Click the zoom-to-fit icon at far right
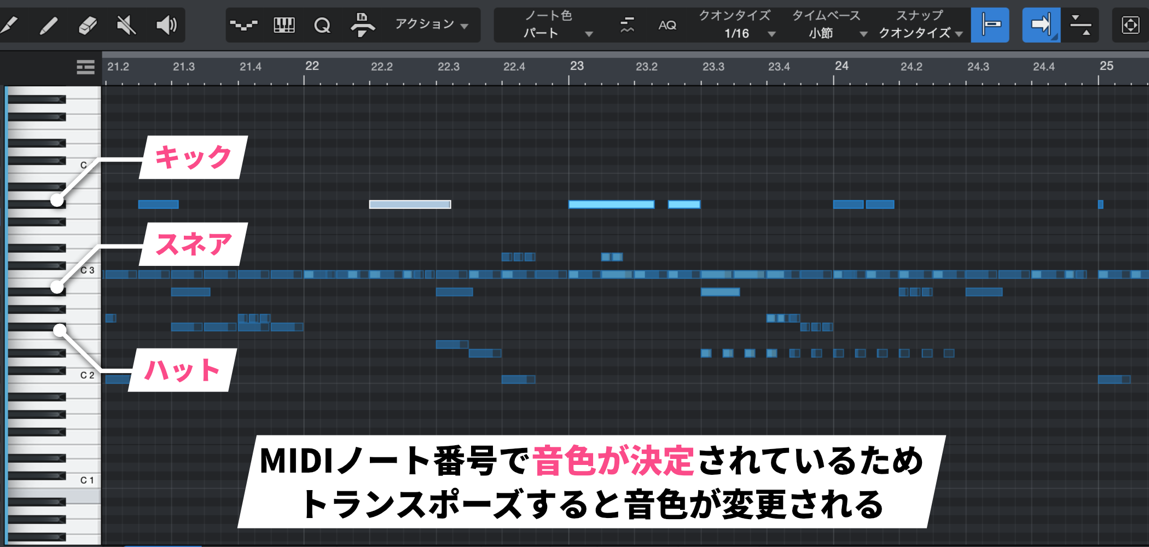 click(1130, 25)
